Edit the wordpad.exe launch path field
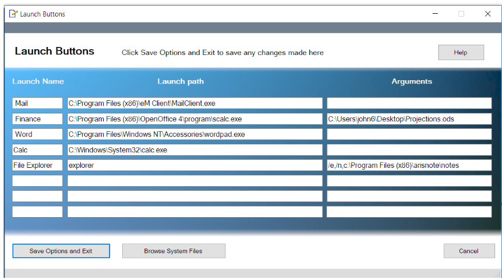502x279 pixels. point(194,134)
